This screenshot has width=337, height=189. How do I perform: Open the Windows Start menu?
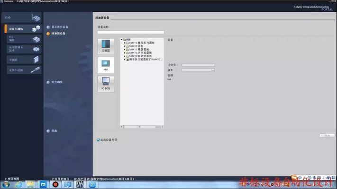pos(6,184)
